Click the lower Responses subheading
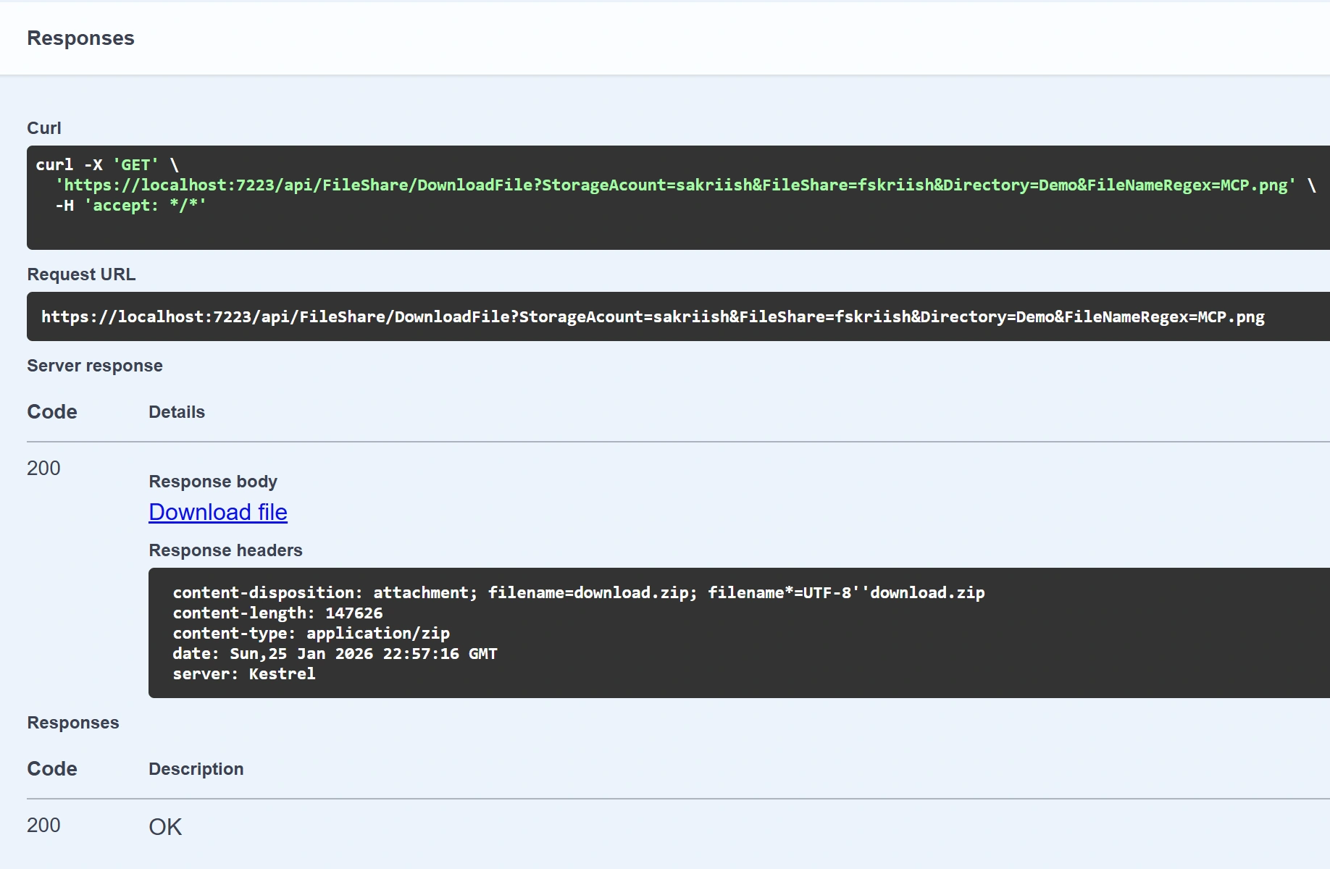The image size is (1330, 869). tap(73, 723)
